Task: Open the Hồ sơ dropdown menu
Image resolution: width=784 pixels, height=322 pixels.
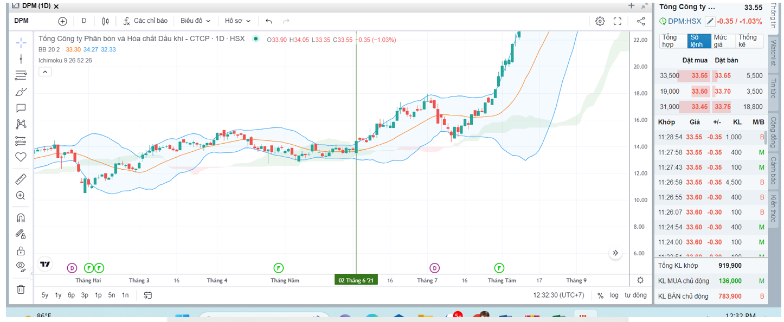Action: (x=237, y=21)
